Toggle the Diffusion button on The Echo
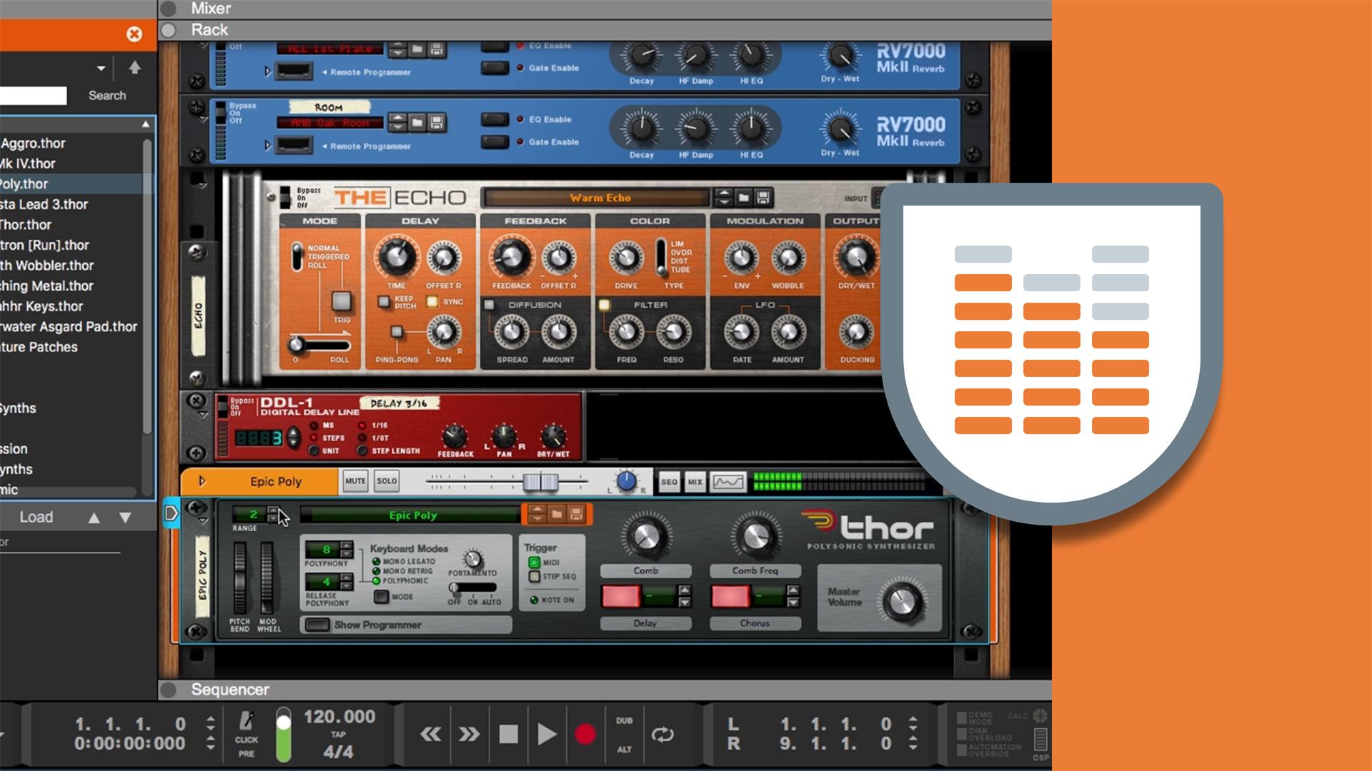 tap(489, 305)
